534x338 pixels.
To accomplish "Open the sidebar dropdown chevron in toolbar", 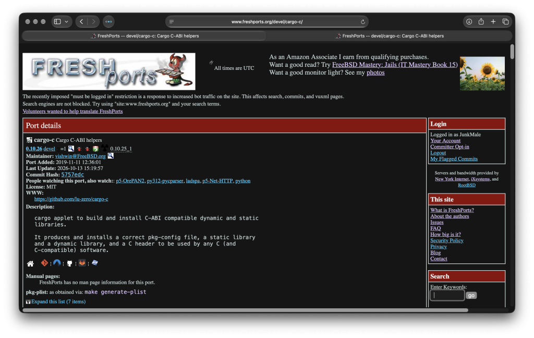I will point(66,21).
